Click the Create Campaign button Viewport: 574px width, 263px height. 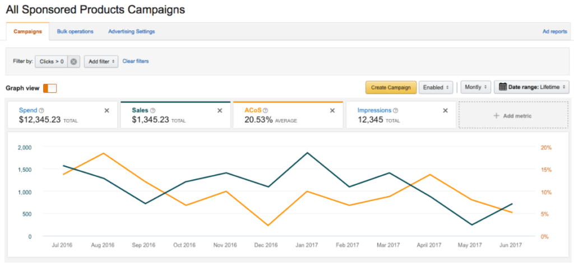[x=390, y=87]
